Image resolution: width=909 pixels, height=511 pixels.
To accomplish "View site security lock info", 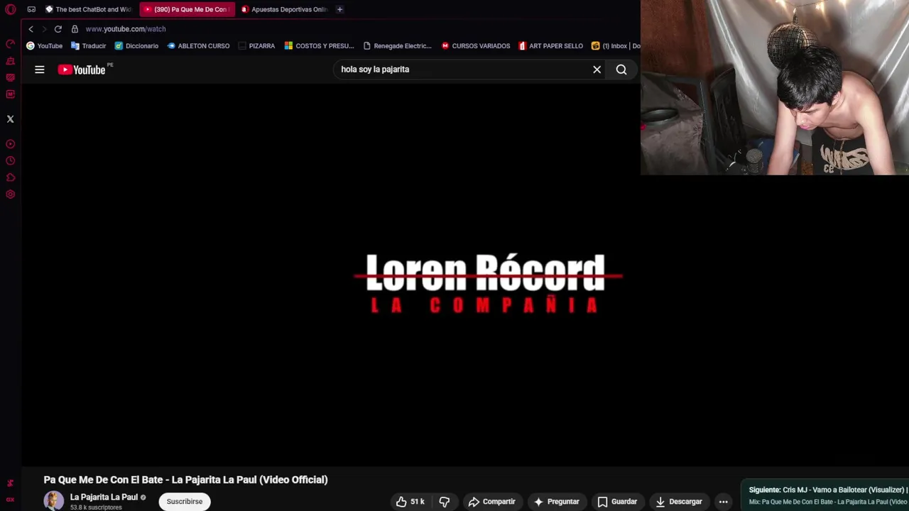I will pos(75,29).
